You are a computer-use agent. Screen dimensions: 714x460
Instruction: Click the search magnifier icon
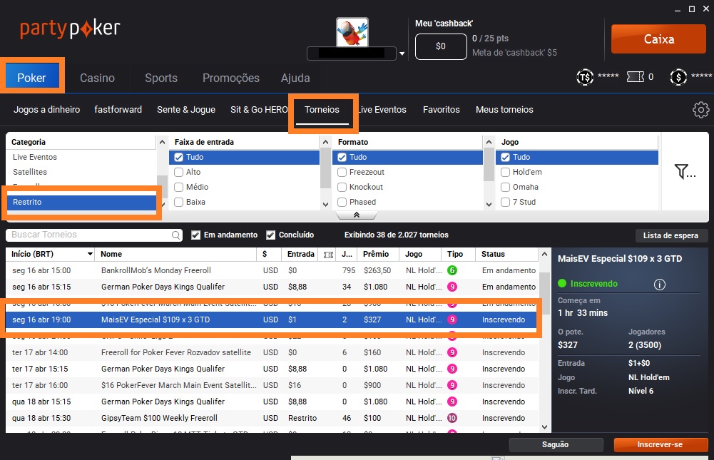175,235
